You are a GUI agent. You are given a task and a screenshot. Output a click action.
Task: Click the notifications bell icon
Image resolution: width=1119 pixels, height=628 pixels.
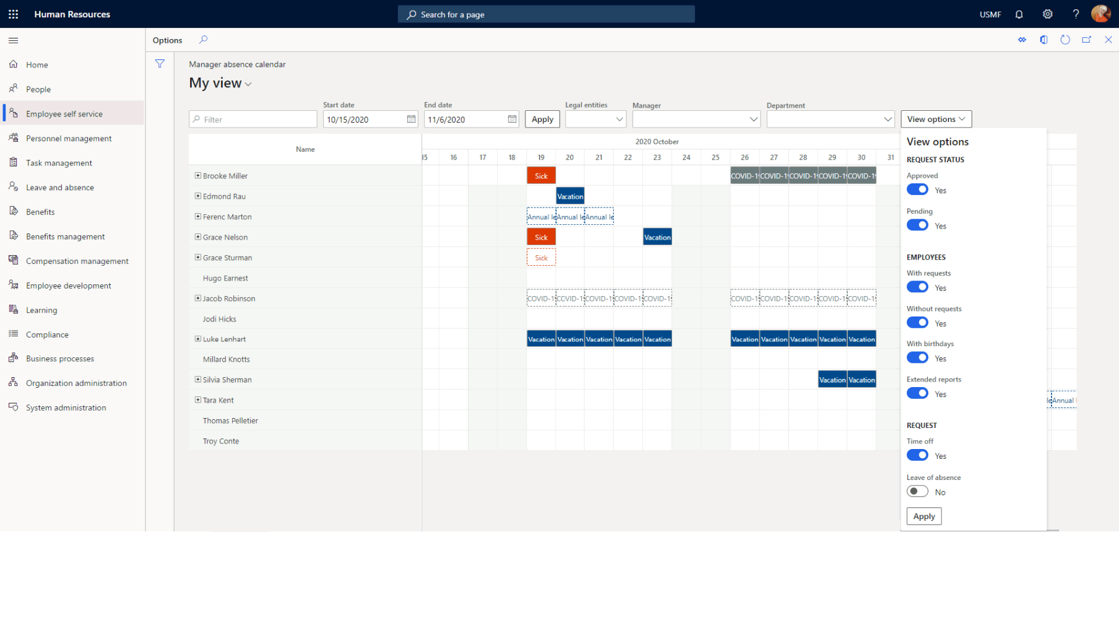pyautogui.click(x=1019, y=14)
